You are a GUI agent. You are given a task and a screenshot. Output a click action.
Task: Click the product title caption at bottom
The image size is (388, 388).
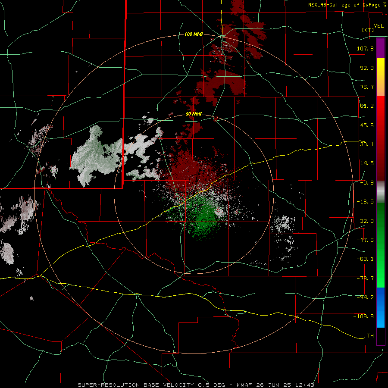point(196,385)
